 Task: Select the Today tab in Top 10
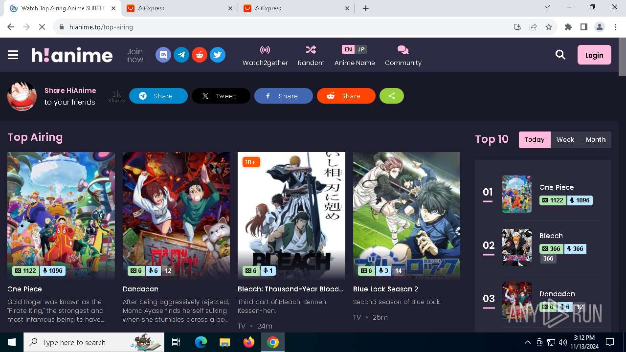(535, 139)
